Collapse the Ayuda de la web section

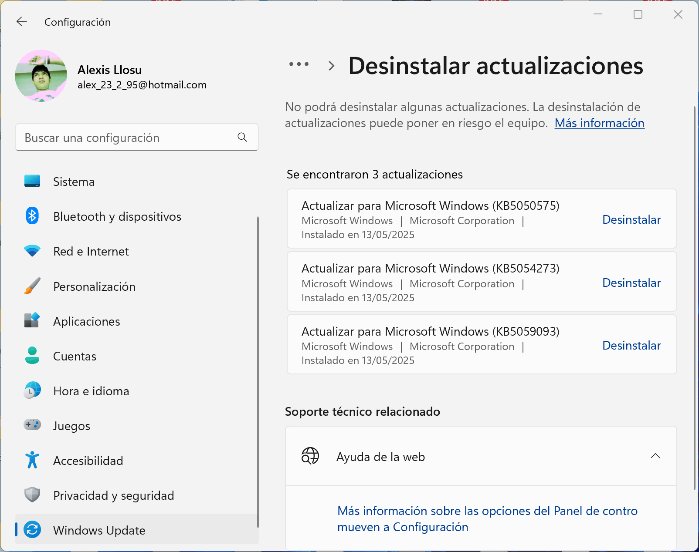(x=655, y=456)
